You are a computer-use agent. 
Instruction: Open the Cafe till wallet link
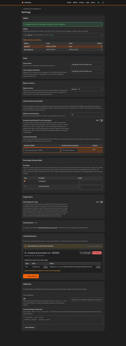(27, 46)
